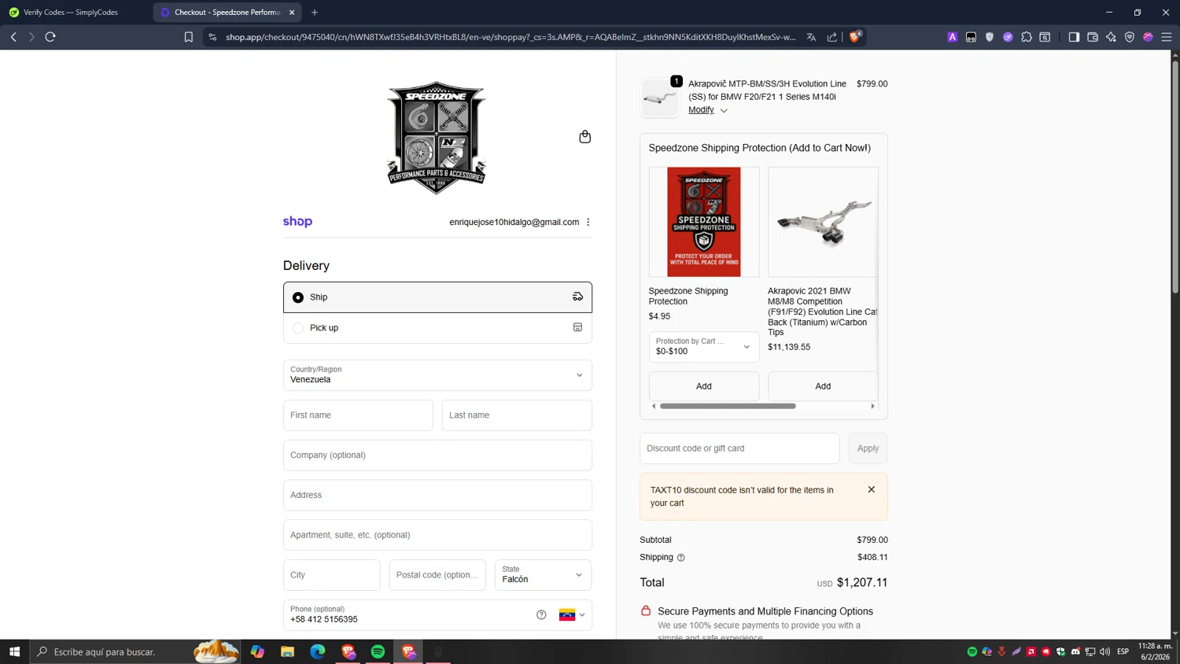1180x664 pixels.
Task: Open Brave wallet icon
Action: tap(1093, 37)
